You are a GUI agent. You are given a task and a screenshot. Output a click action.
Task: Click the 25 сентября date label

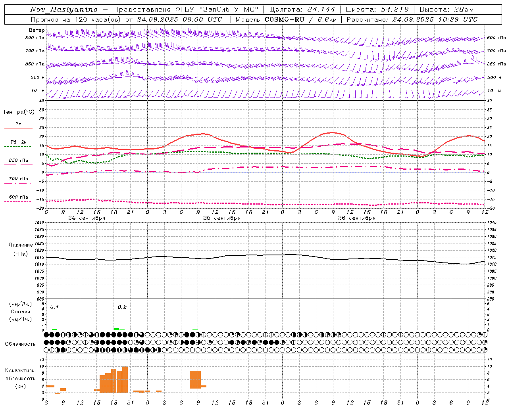pyautogui.click(x=222, y=218)
